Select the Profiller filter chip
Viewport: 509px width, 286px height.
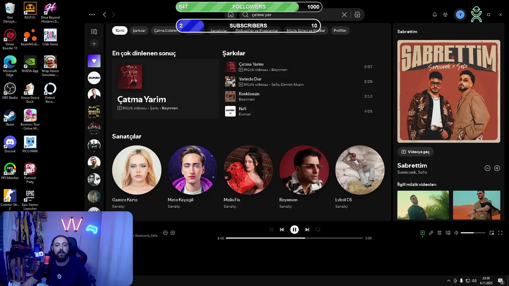point(340,31)
